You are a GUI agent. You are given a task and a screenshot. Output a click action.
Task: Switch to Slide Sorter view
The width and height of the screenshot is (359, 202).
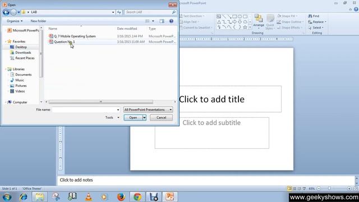[294, 189]
